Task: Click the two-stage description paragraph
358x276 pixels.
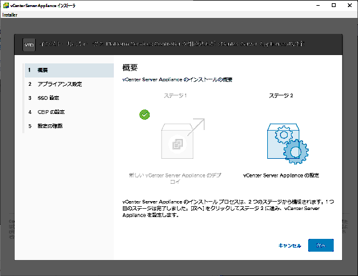Action: pos(228,208)
